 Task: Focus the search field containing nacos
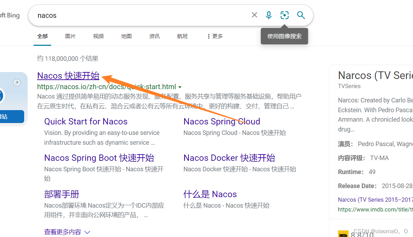(142, 15)
